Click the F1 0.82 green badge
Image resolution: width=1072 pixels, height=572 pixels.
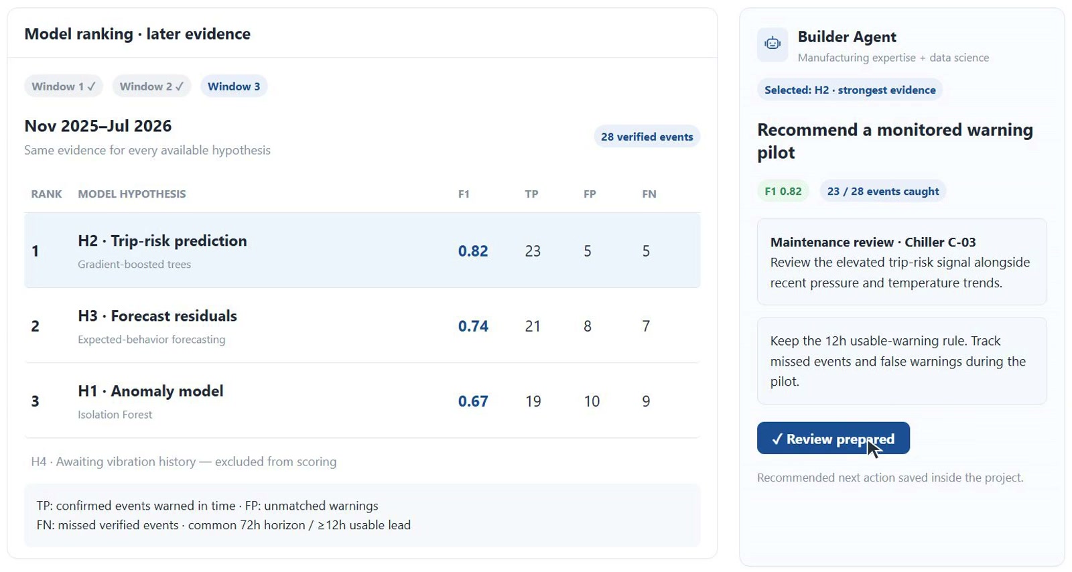coord(783,191)
